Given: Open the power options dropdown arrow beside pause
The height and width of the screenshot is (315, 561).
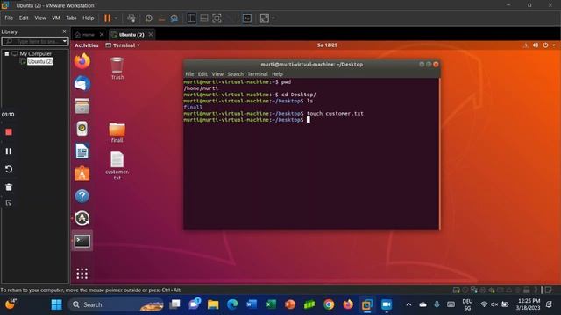Looking at the screenshot, I should click(x=116, y=17).
